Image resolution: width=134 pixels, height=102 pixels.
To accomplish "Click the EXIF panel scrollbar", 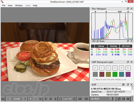I will pyautogui.click(x=132, y=91).
